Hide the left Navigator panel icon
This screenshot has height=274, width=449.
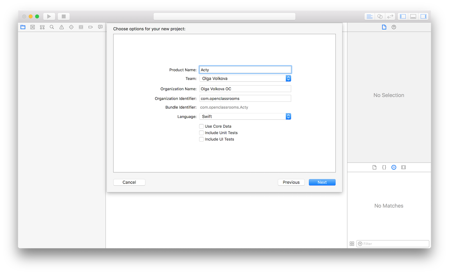403,17
